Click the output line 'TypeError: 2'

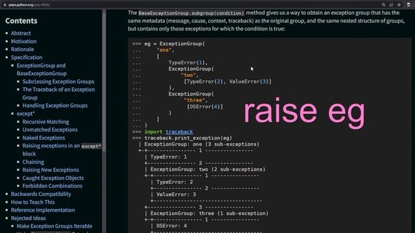(174, 182)
